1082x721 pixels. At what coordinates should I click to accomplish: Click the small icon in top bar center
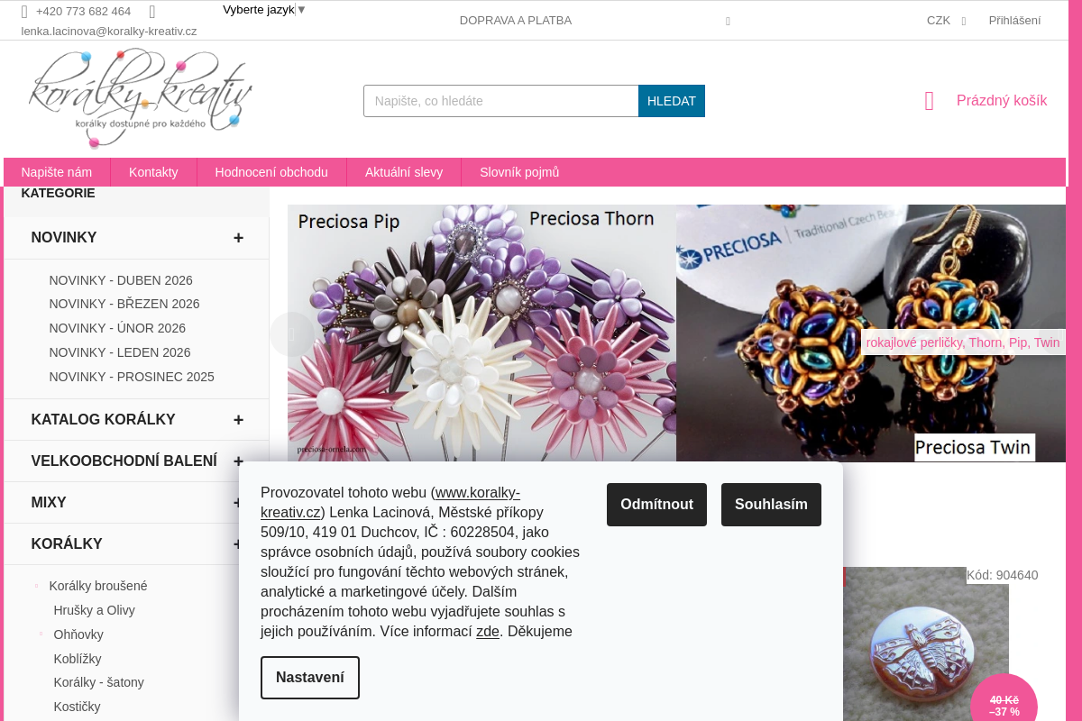point(728,21)
